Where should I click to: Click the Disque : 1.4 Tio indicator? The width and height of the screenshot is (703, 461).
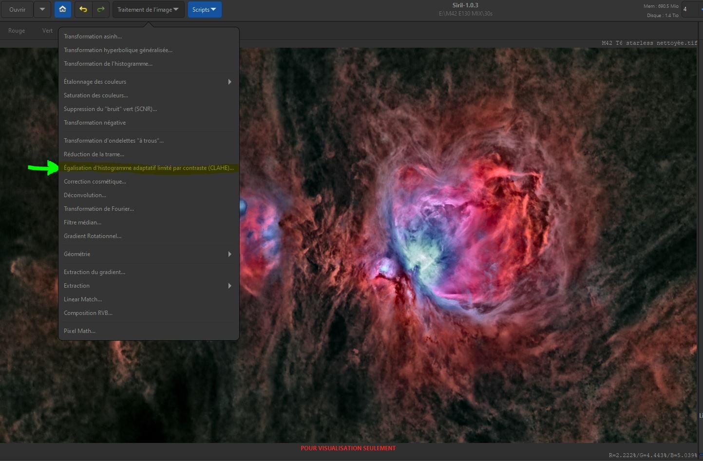point(663,16)
